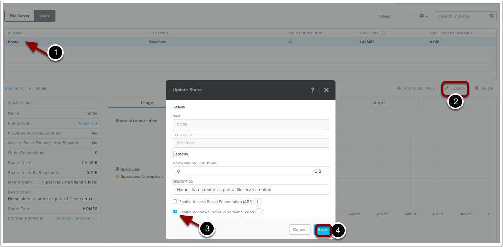Screen dimensions: 503x247
Task: Open the Alerts tab
Action: click(379, 103)
